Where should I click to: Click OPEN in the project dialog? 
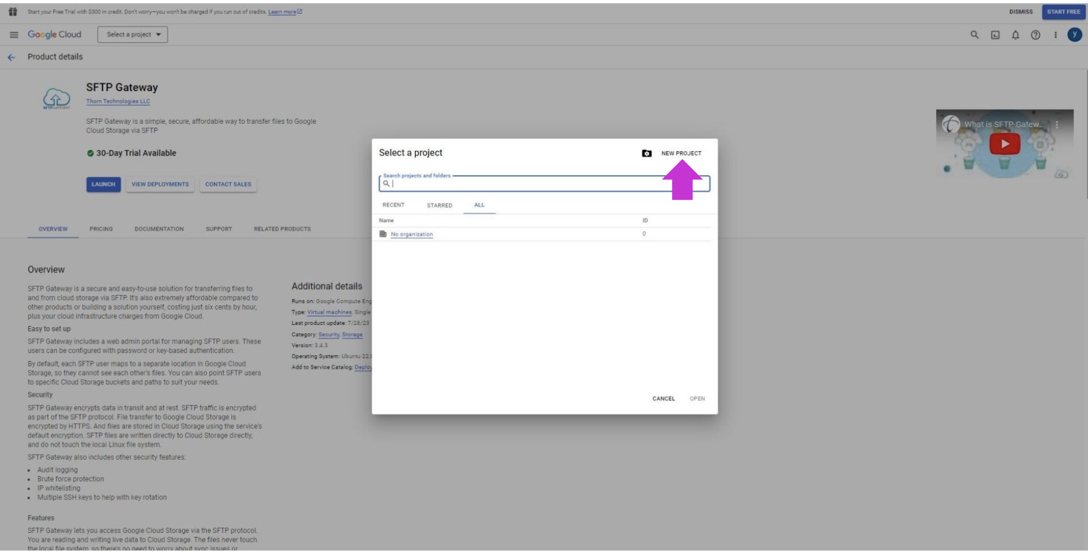coord(697,398)
